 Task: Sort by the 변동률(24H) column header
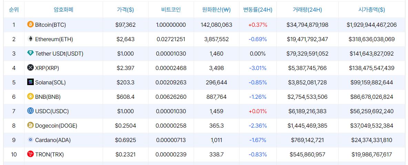coord(258,10)
